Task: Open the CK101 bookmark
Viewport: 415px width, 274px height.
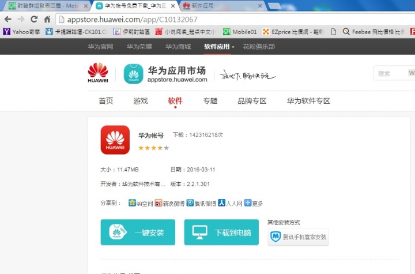Action: (76, 32)
